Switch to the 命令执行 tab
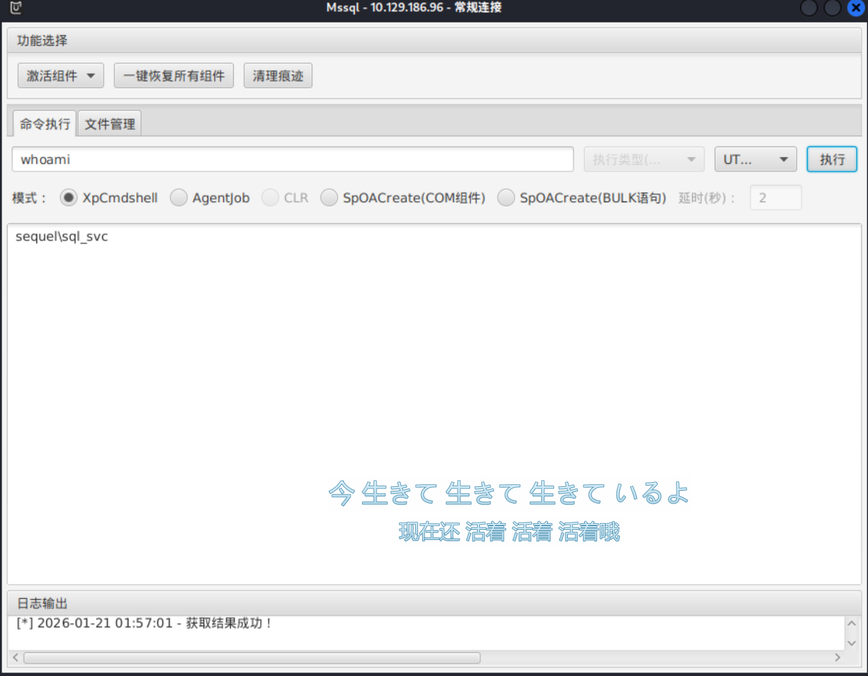The image size is (868, 676). (x=45, y=124)
